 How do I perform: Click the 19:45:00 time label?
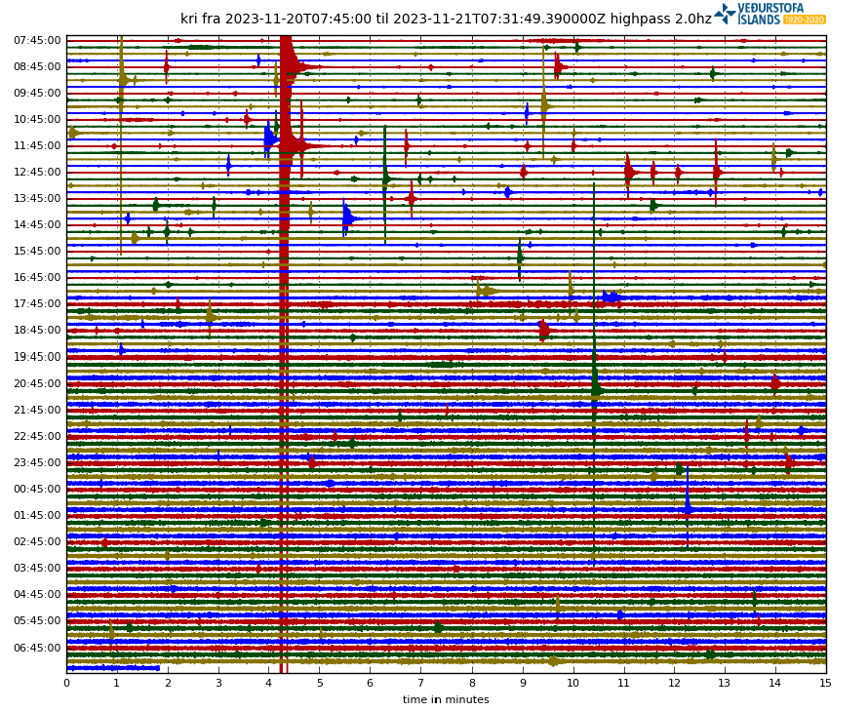pos(38,357)
